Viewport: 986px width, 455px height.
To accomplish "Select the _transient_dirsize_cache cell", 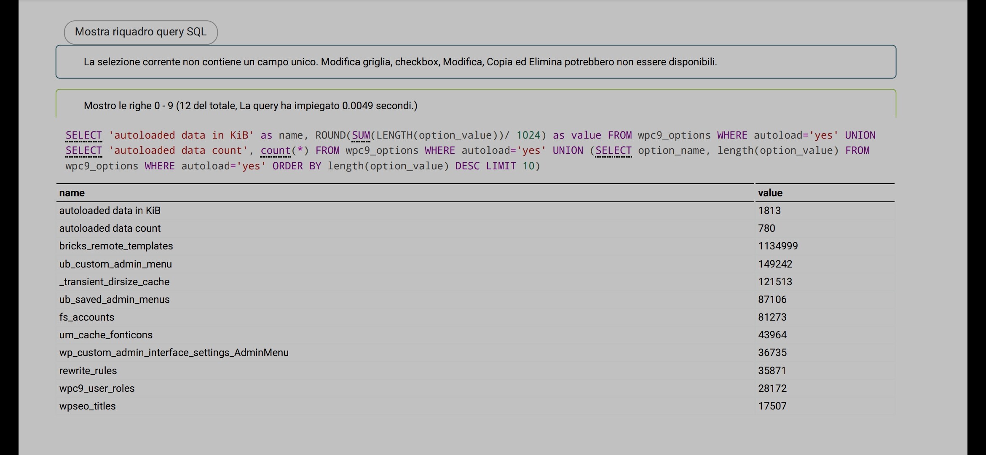I will point(405,282).
